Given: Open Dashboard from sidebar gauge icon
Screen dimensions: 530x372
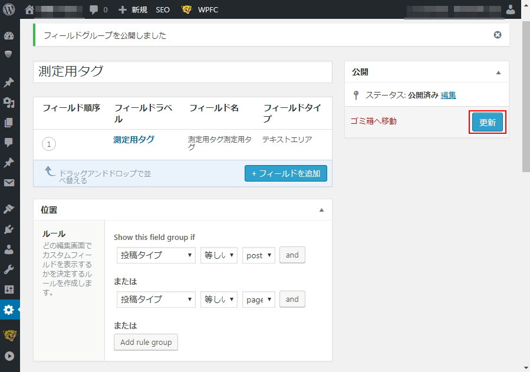Looking at the screenshot, I should click(x=9, y=36).
